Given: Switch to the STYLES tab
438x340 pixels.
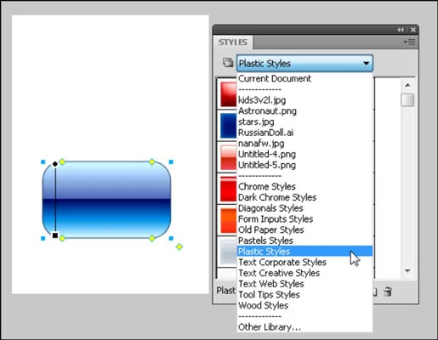Looking at the screenshot, I should point(233,42).
